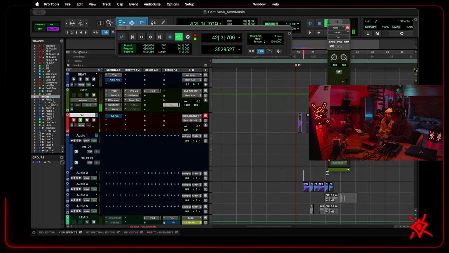Expand the Groups list options menu

[61, 157]
